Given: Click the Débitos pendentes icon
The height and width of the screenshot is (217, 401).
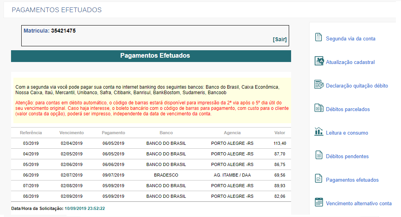Looking at the screenshot, I should 319,155.
